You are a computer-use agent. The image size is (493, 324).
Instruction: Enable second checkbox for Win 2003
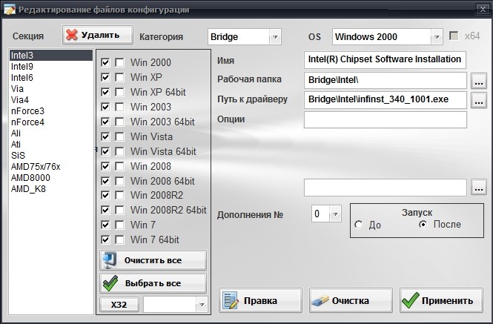coord(119,107)
